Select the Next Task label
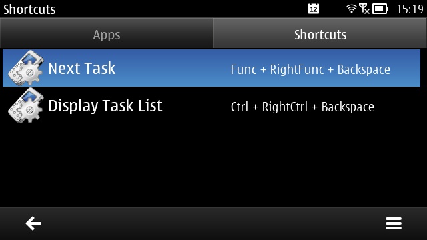This screenshot has width=427, height=240. [x=82, y=68]
